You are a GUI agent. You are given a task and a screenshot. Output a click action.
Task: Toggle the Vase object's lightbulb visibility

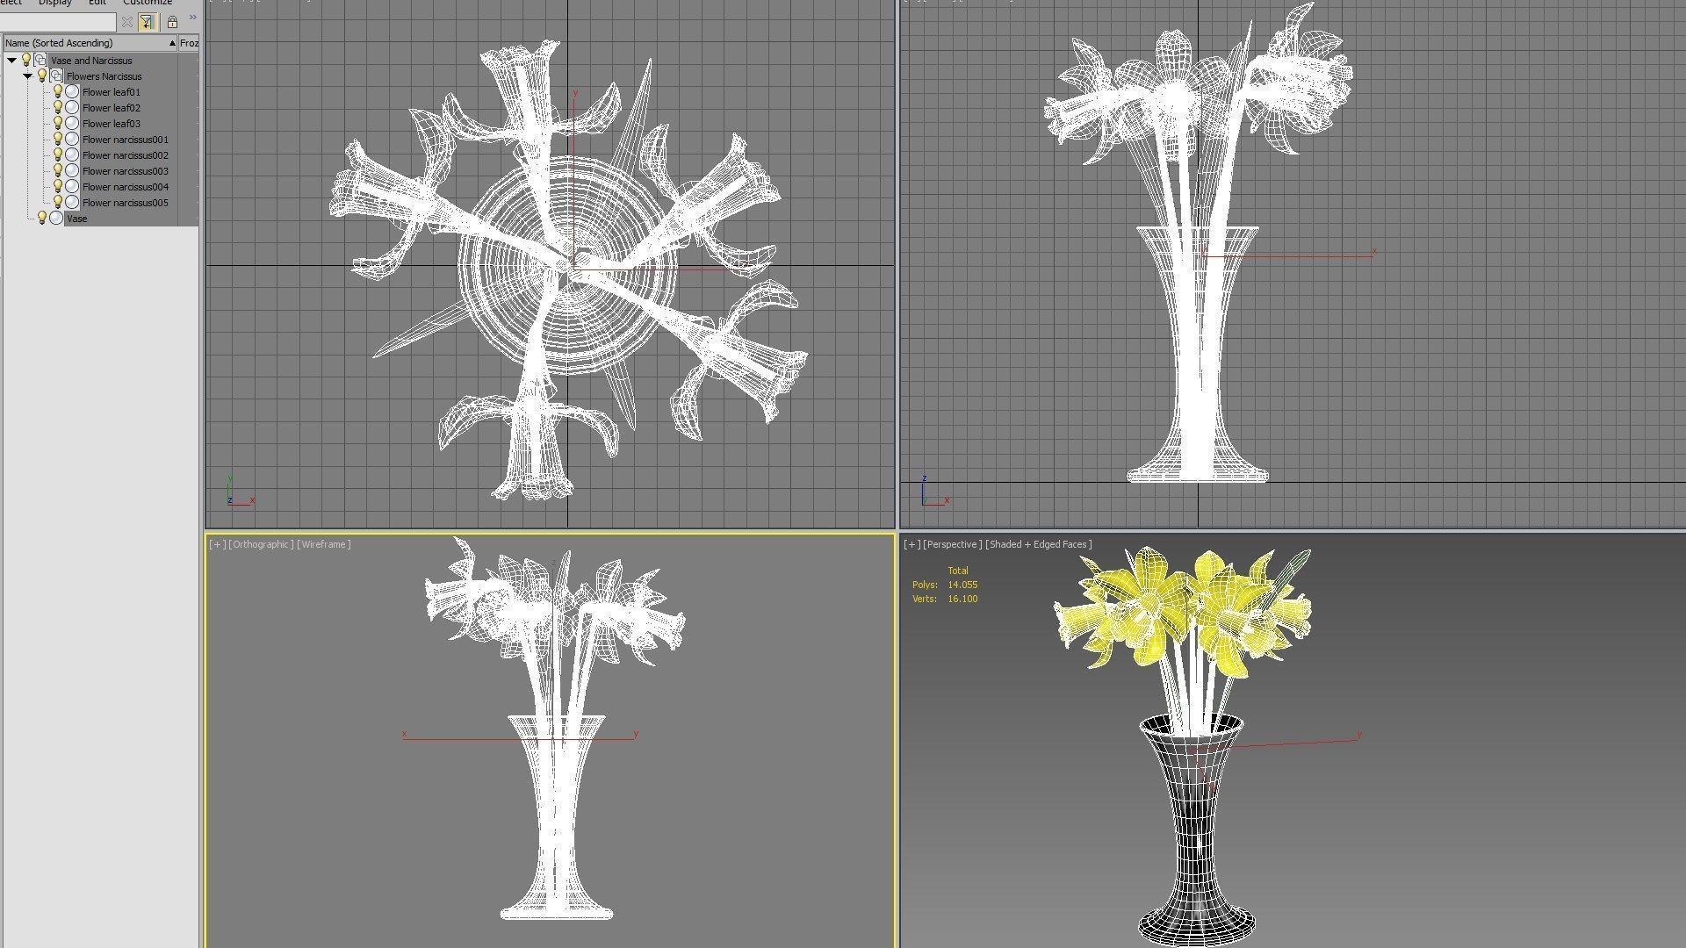pyautogui.click(x=42, y=218)
